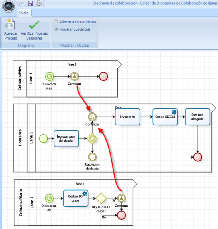Click the Mostrar / Ocultar group label
The image size is (218, 229).
click(75, 45)
